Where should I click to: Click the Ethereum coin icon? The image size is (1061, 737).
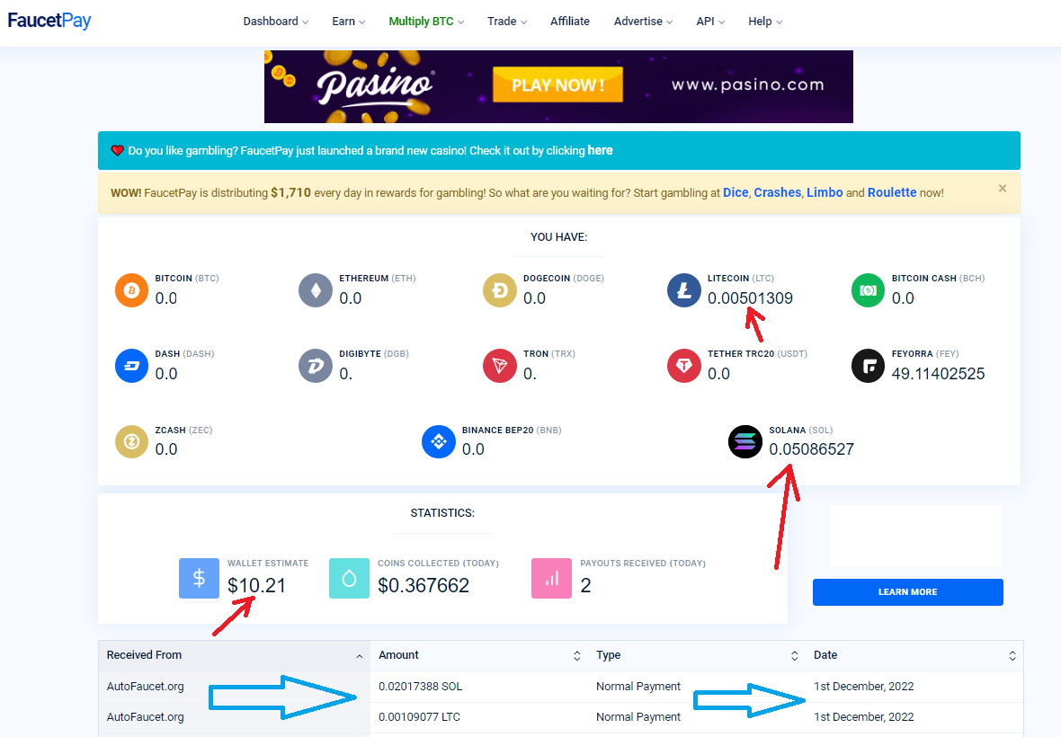click(316, 290)
